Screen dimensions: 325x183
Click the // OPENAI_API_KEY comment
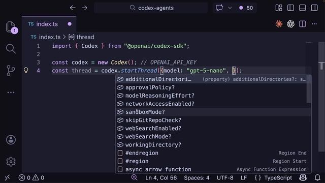(x=169, y=62)
